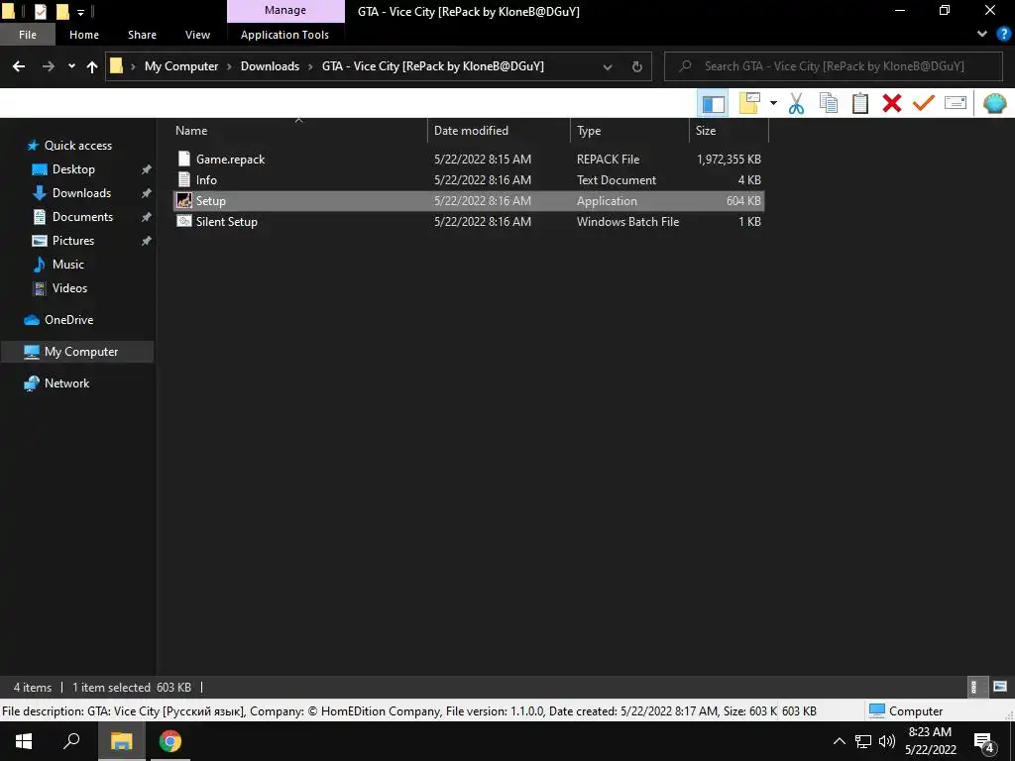Click the Back arrow button
This screenshot has width=1015, height=761.
(19, 66)
